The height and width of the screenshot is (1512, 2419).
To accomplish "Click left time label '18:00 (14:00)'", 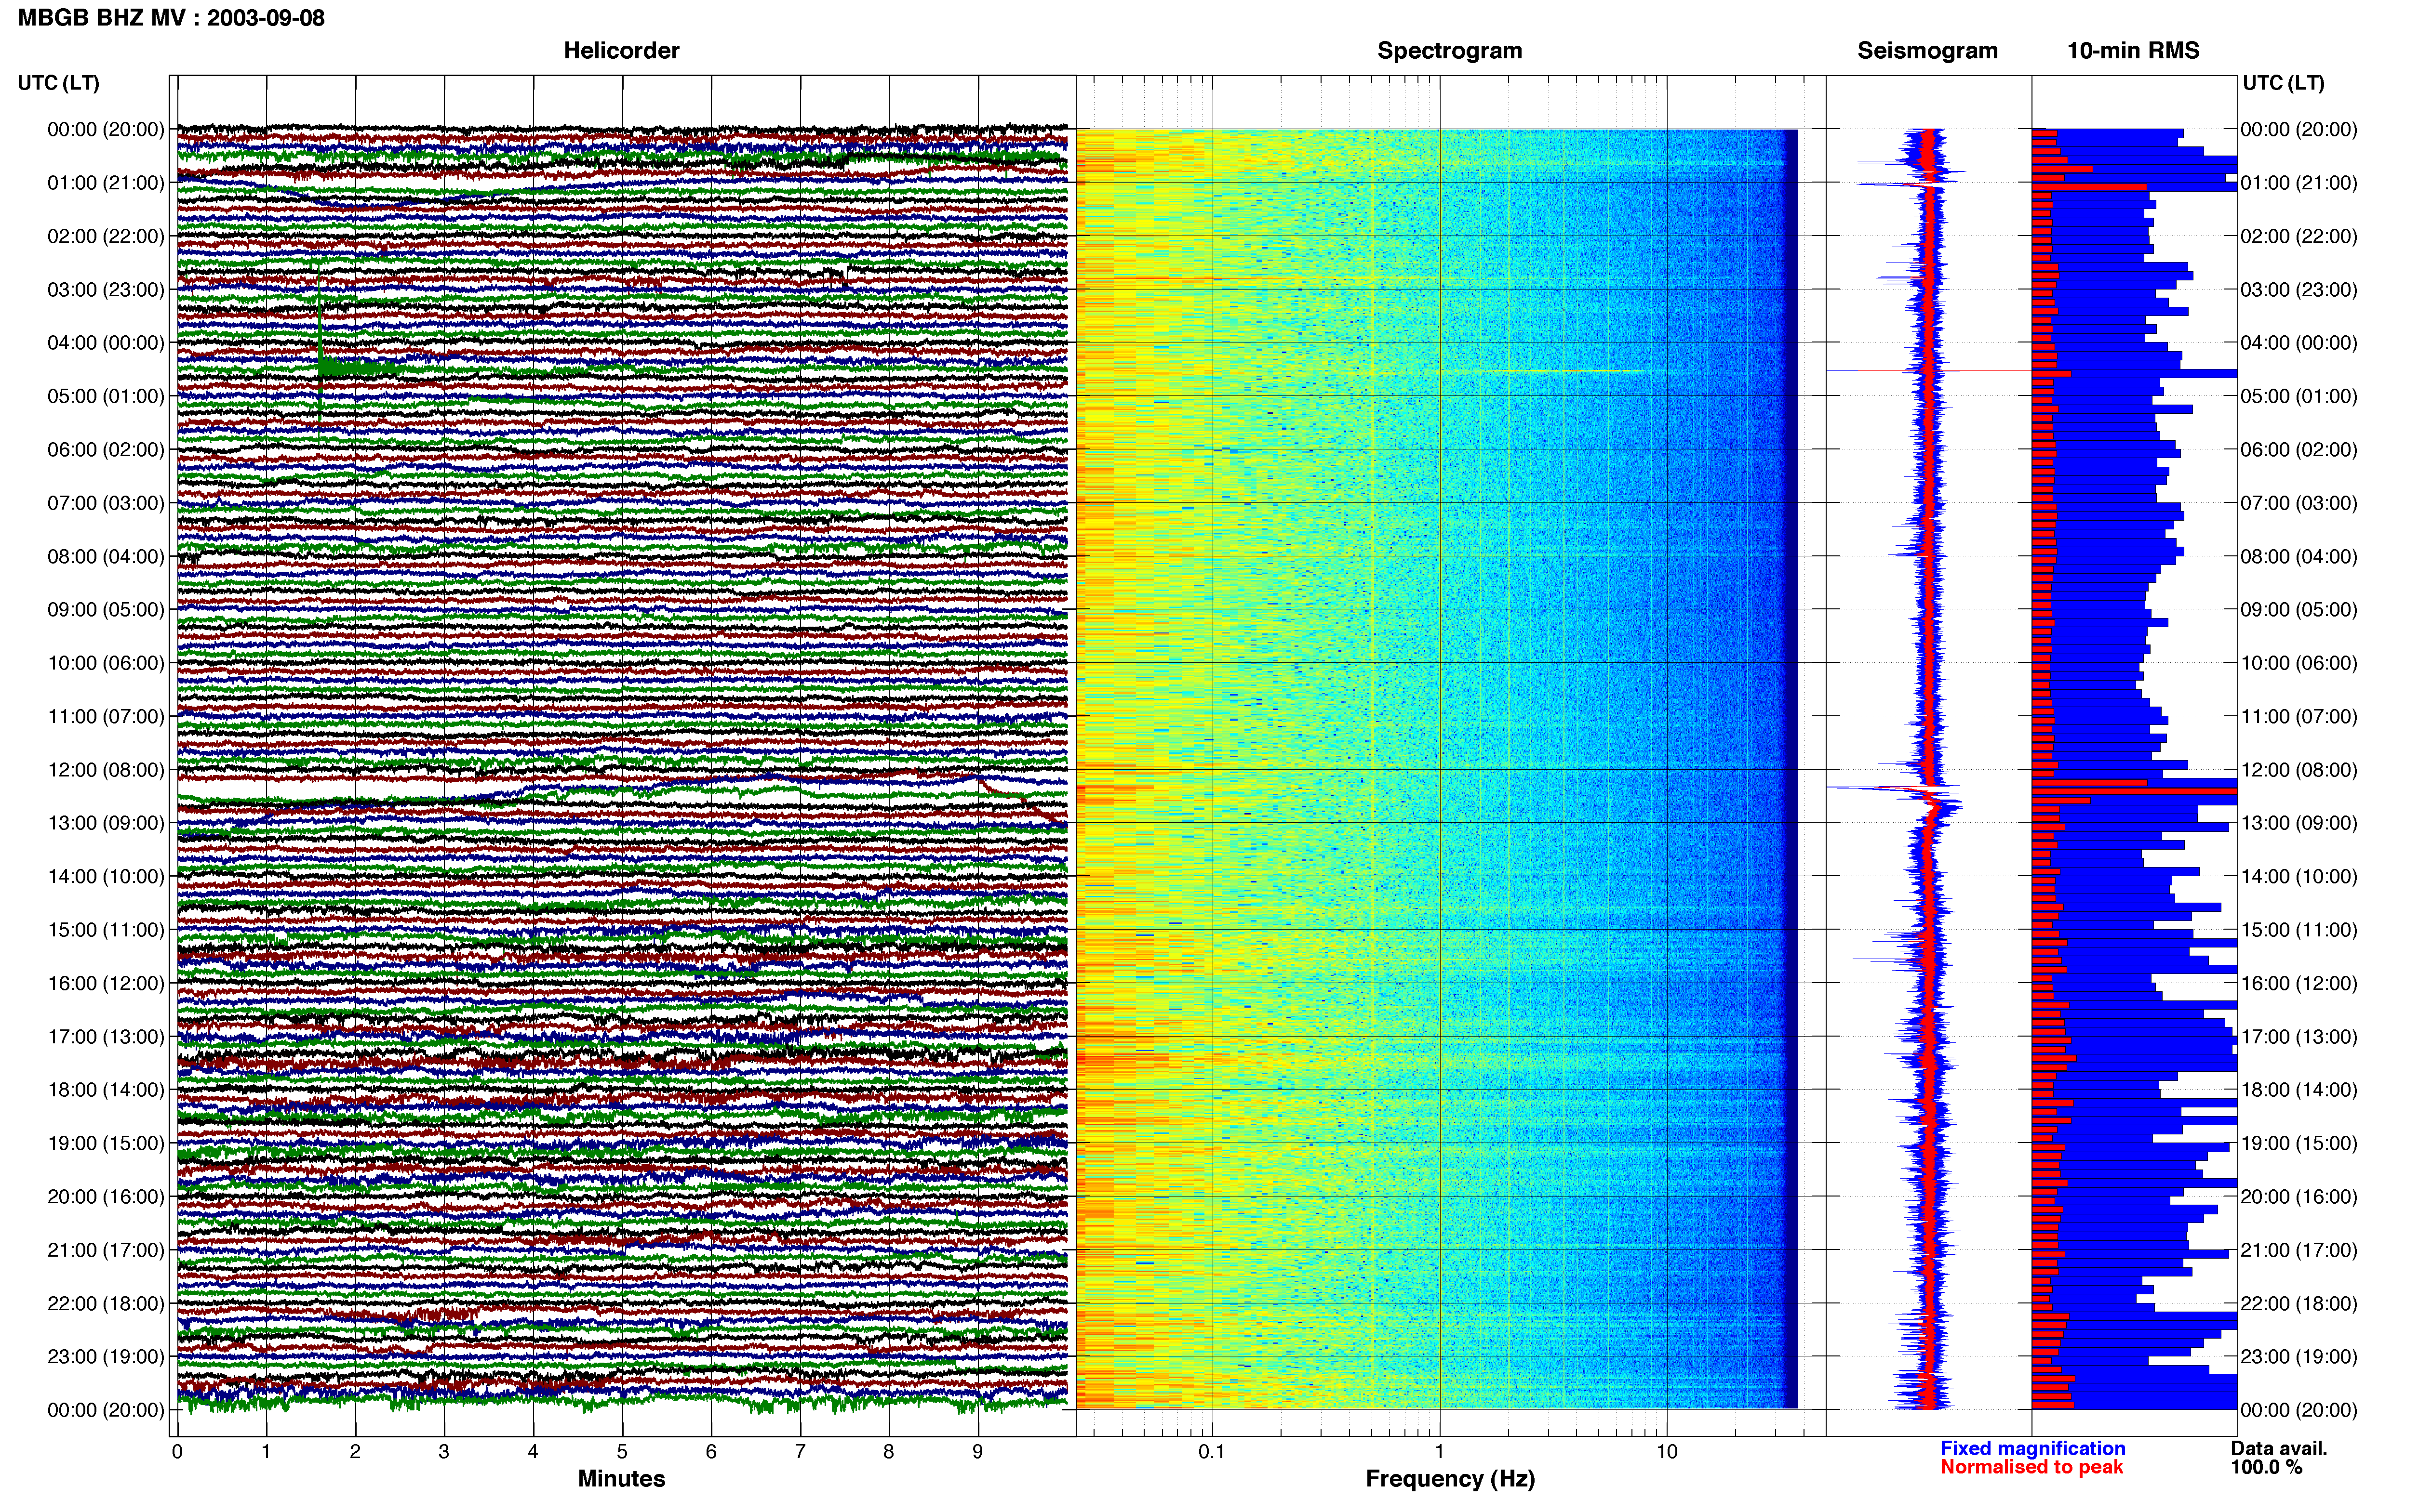I will tap(106, 1090).
